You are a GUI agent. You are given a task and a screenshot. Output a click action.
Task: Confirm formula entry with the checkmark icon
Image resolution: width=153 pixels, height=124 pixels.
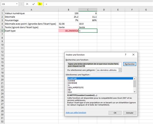34,4
